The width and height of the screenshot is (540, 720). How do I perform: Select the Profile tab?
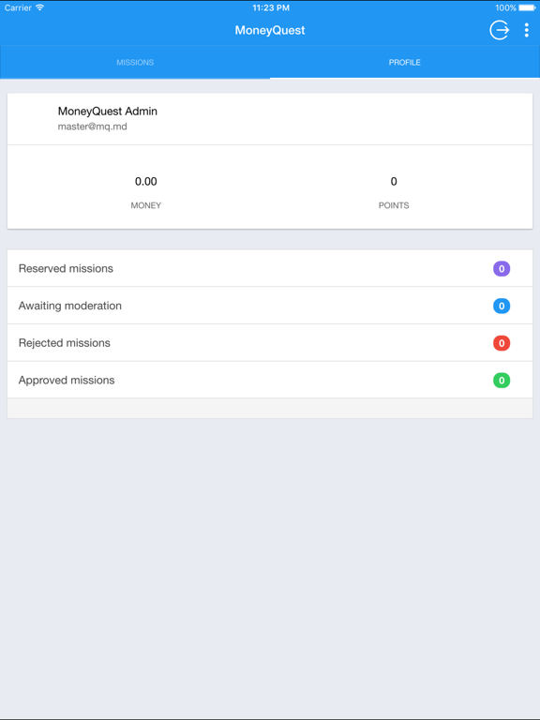click(405, 62)
